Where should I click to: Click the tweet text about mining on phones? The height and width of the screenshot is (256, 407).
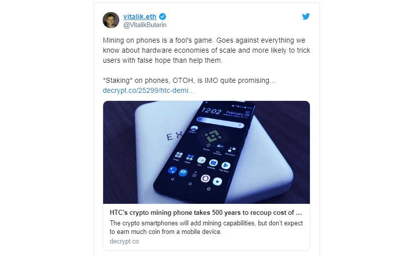(206, 50)
